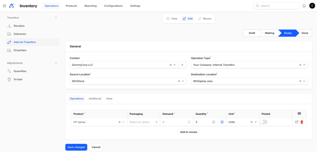Clear the WH/laptop area destination
This screenshot has height=152, width=317.
pos(300,81)
